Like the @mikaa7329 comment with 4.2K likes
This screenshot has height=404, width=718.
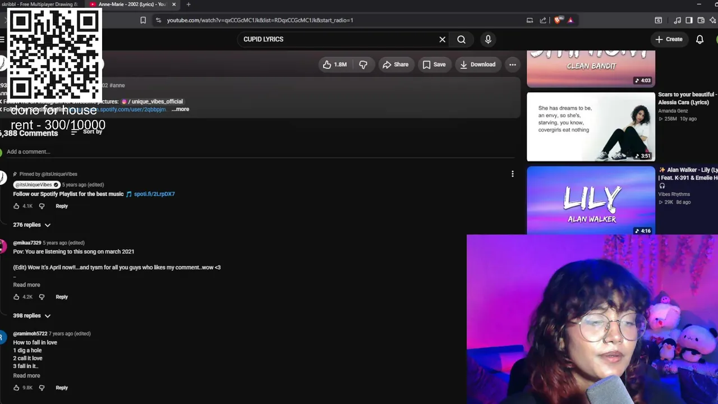click(16, 297)
